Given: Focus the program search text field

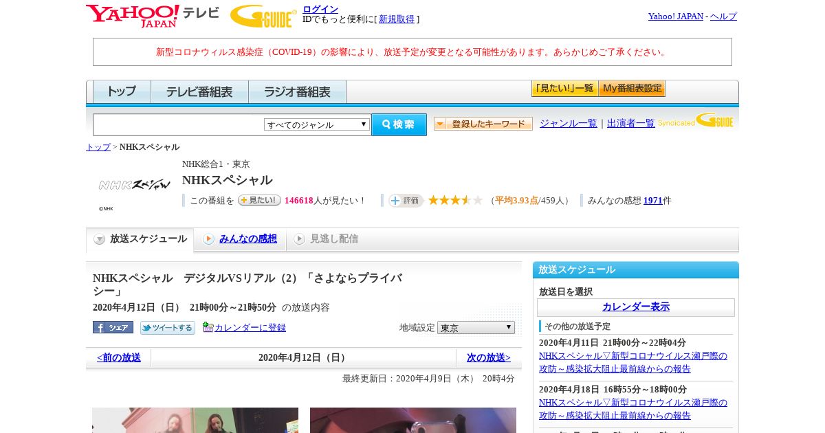Looking at the screenshot, I should [179, 124].
